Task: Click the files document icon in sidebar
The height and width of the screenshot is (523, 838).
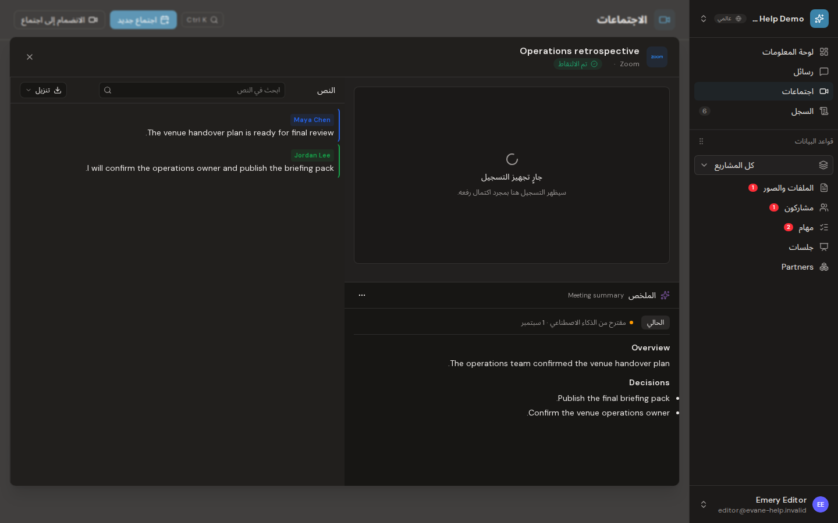Action: [x=824, y=188]
